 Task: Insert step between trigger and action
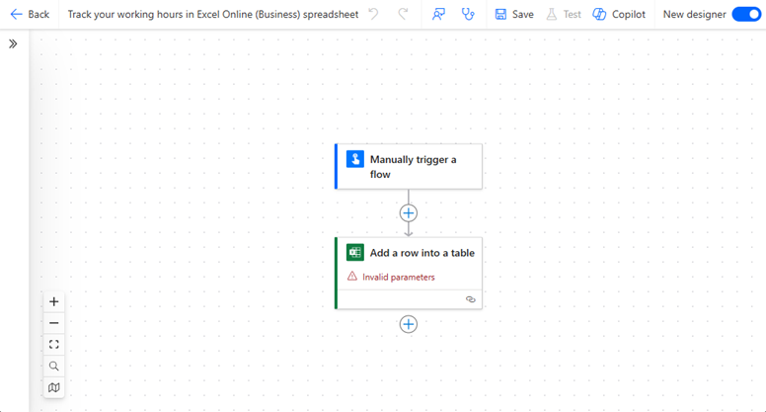(409, 213)
